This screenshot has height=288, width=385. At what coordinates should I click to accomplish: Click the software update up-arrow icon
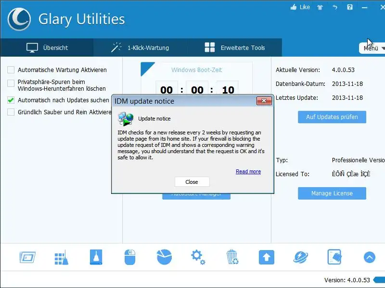(x=267, y=257)
